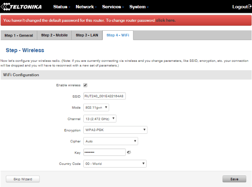
Task: Open the Country Code dropdown
Action: click(115, 164)
